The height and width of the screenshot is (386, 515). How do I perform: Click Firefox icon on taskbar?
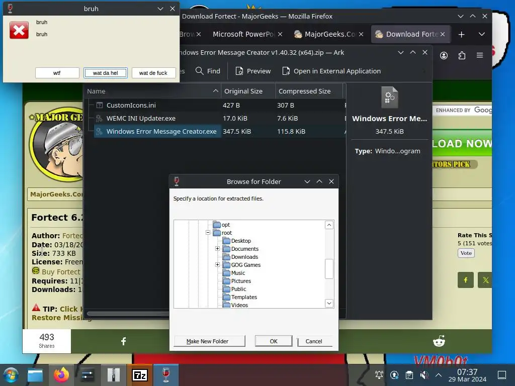(x=61, y=375)
